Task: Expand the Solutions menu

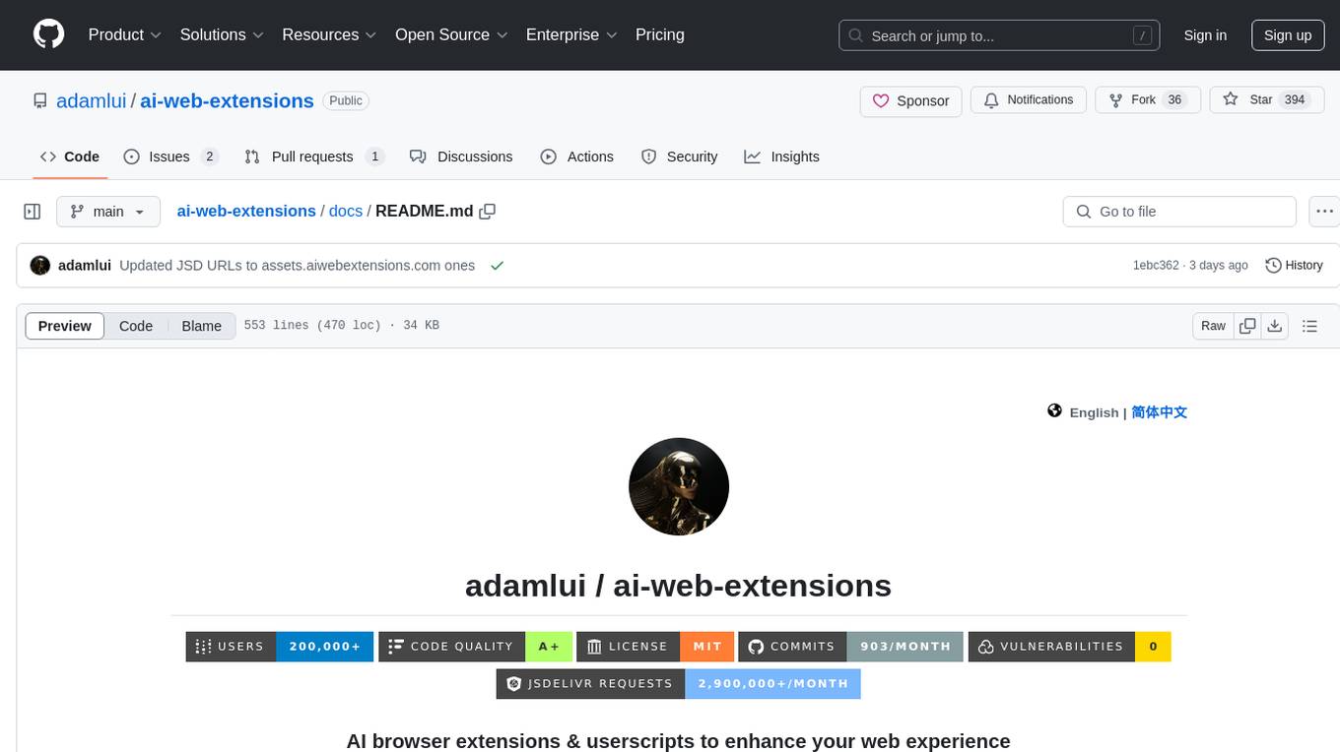Action: tap(222, 34)
